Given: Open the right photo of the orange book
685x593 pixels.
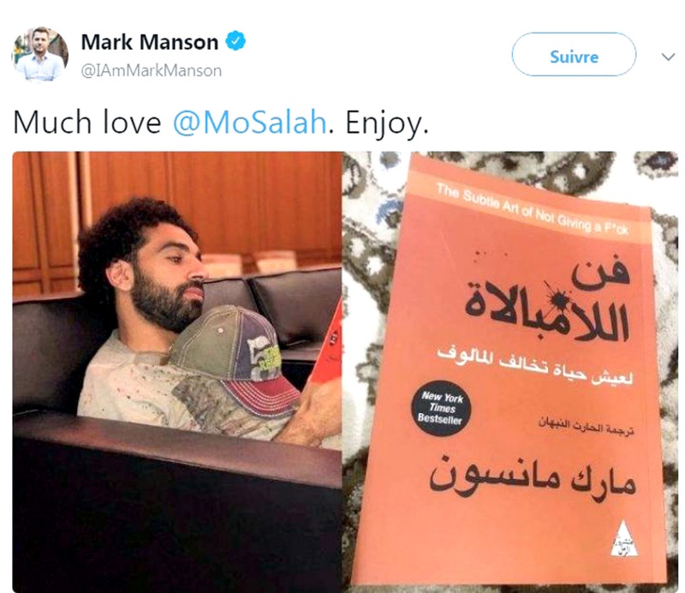Looking at the screenshot, I should click(x=510, y=372).
